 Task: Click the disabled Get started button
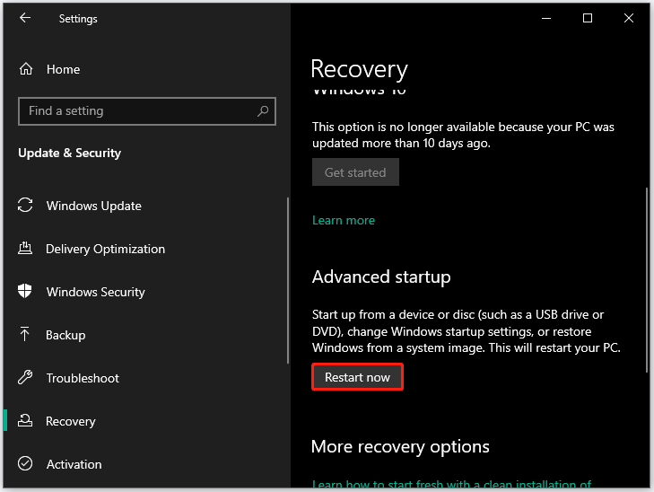click(x=355, y=171)
